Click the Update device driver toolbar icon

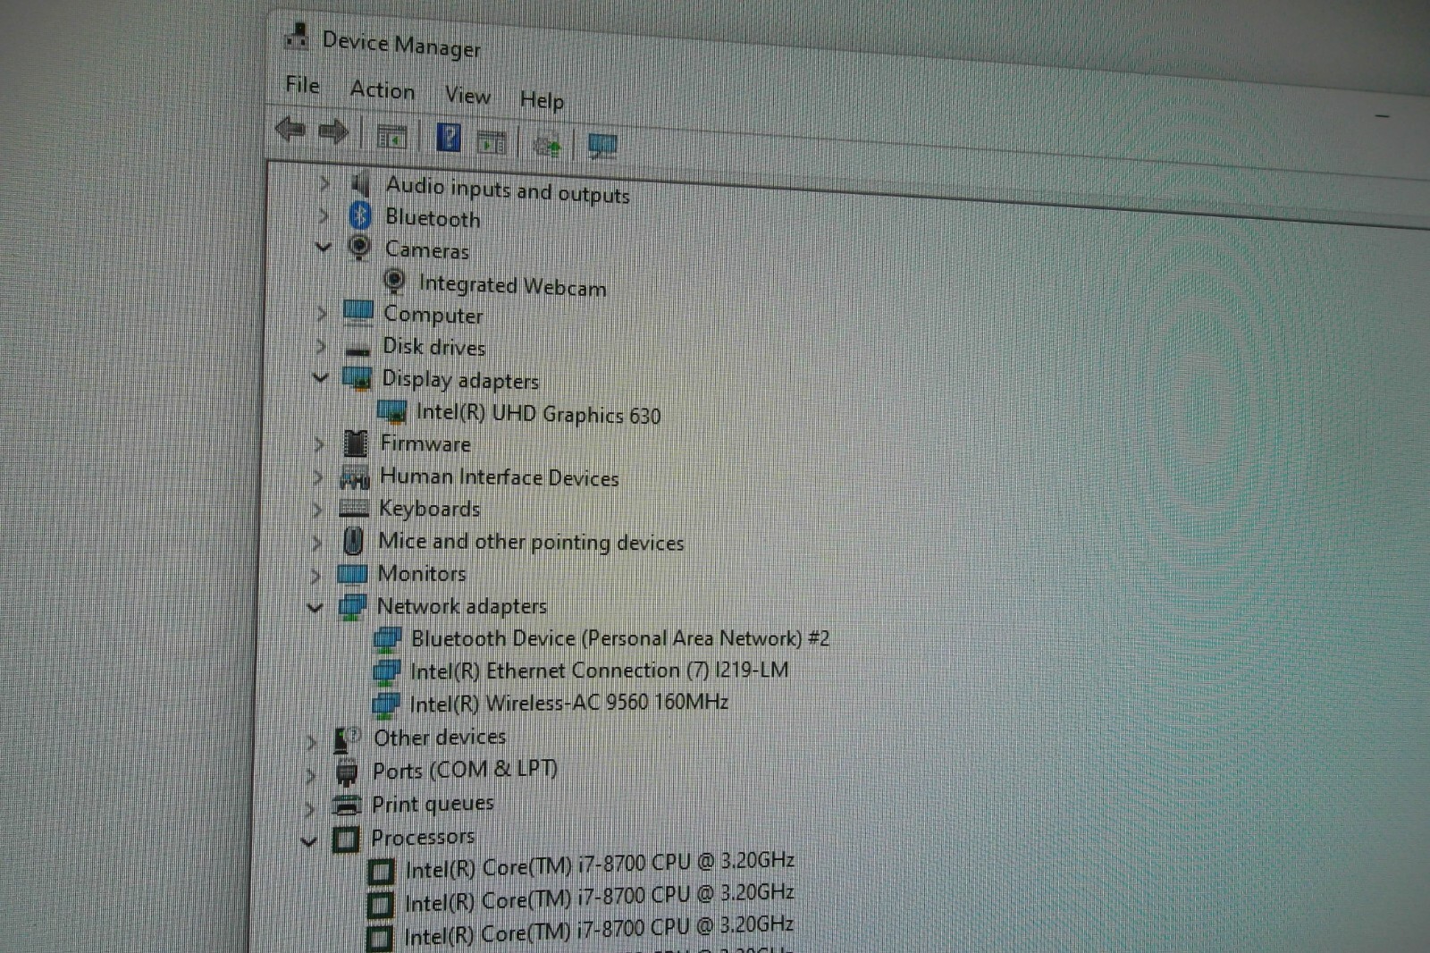tap(547, 145)
